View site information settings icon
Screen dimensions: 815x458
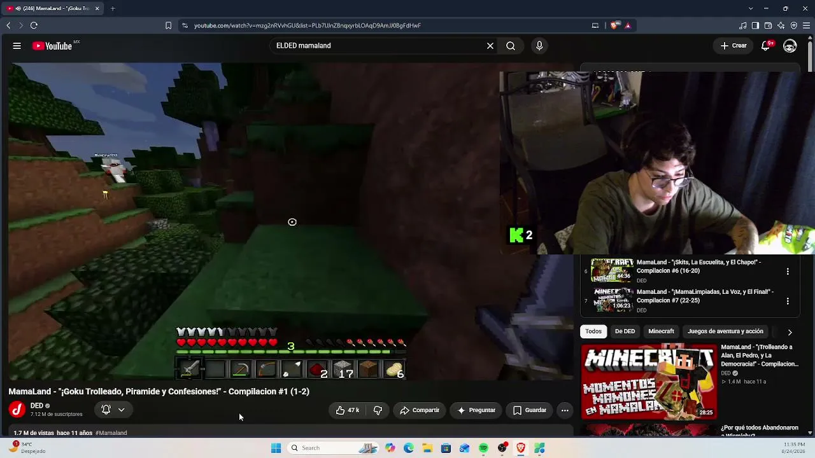(185, 25)
